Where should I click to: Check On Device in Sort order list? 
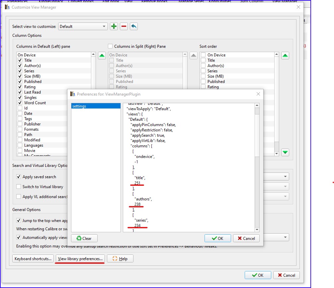coord(203,55)
